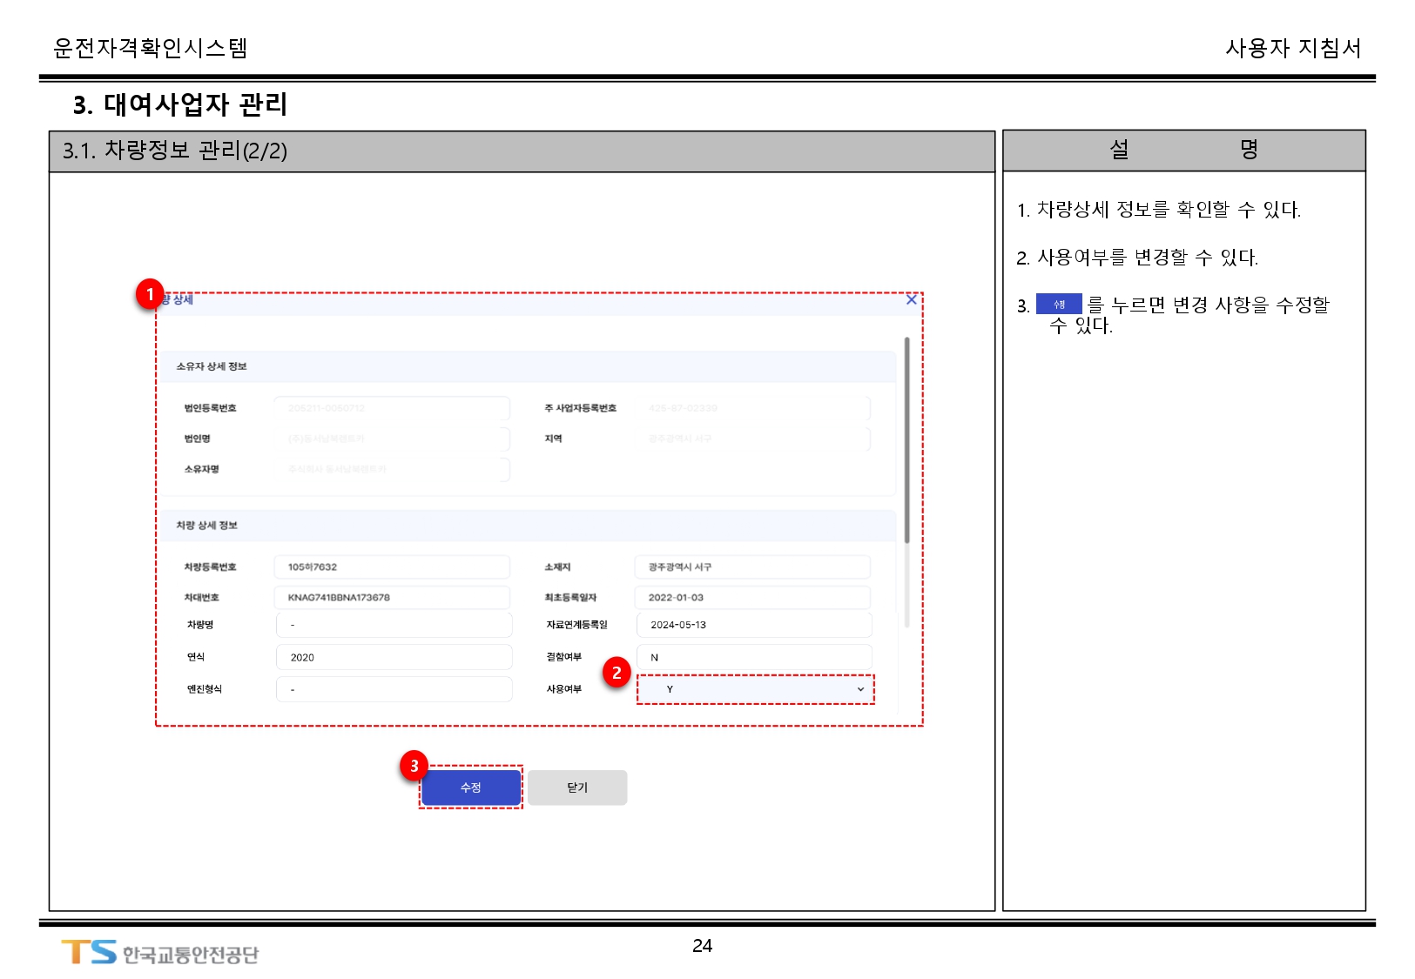This screenshot has height=979, width=1415.
Task: Click the small 수정 button icon in description
Action: click(x=1058, y=304)
